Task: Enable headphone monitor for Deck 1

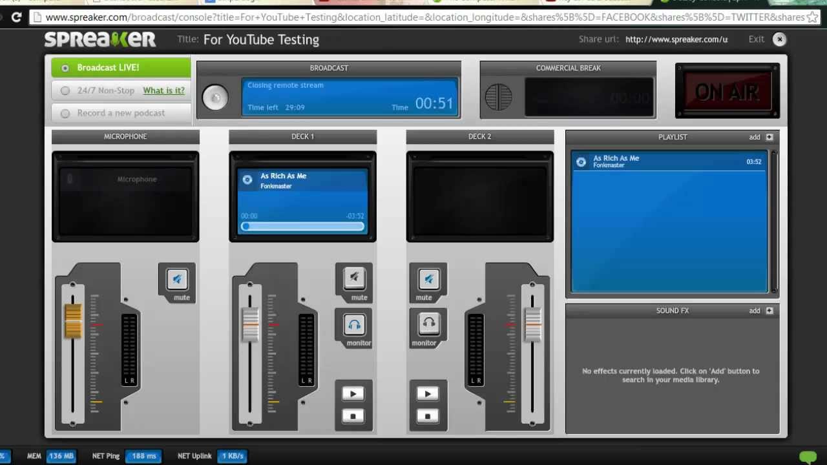Action: (354, 324)
